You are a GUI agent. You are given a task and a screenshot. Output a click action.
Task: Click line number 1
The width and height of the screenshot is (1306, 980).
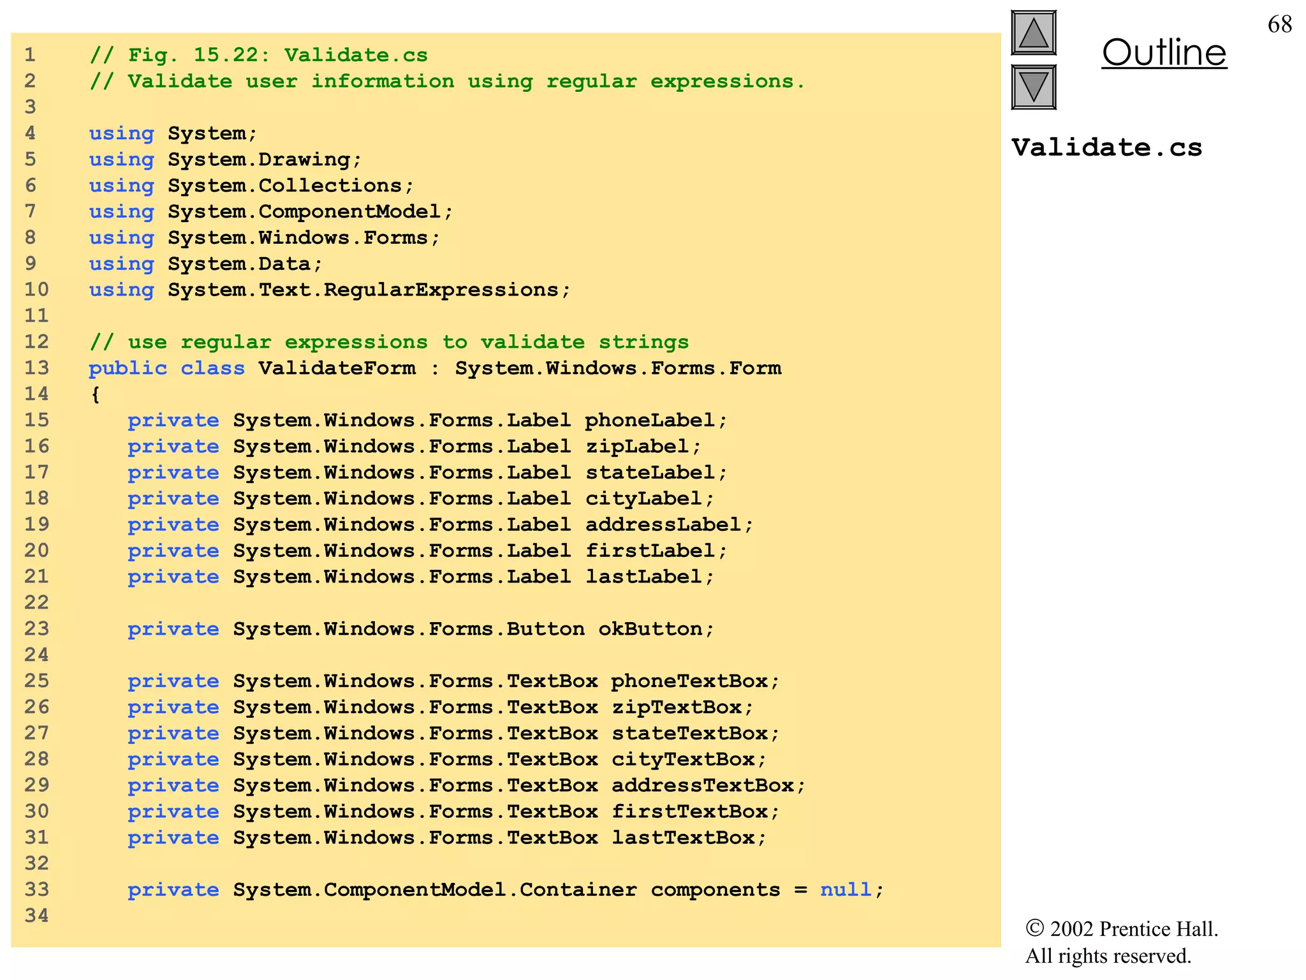coord(30,55)
